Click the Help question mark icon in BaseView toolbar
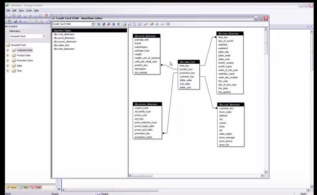The width and height of the screenshot is (317, 195). pyautogui.click(x=168, y=24)
